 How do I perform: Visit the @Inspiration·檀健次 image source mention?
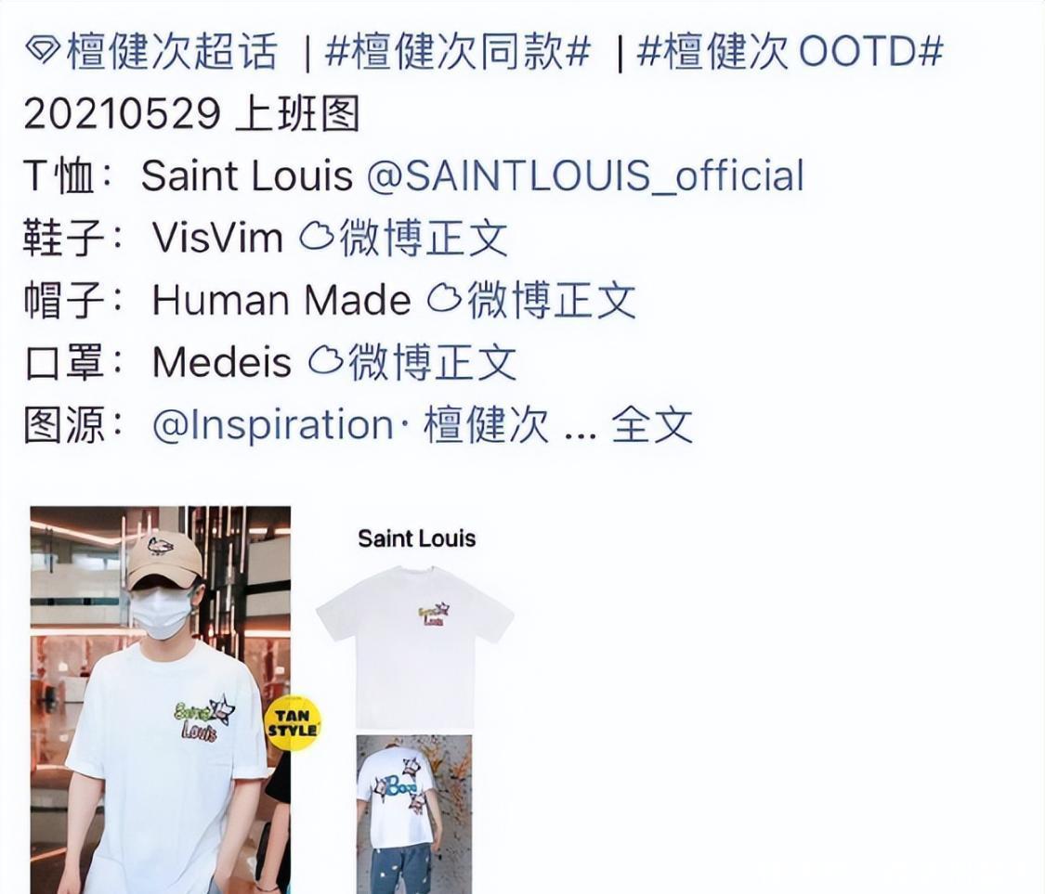tap(350, 425)
